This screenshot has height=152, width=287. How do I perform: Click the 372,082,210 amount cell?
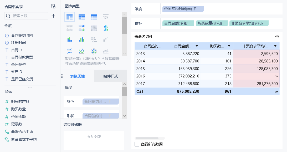point(183,76)
